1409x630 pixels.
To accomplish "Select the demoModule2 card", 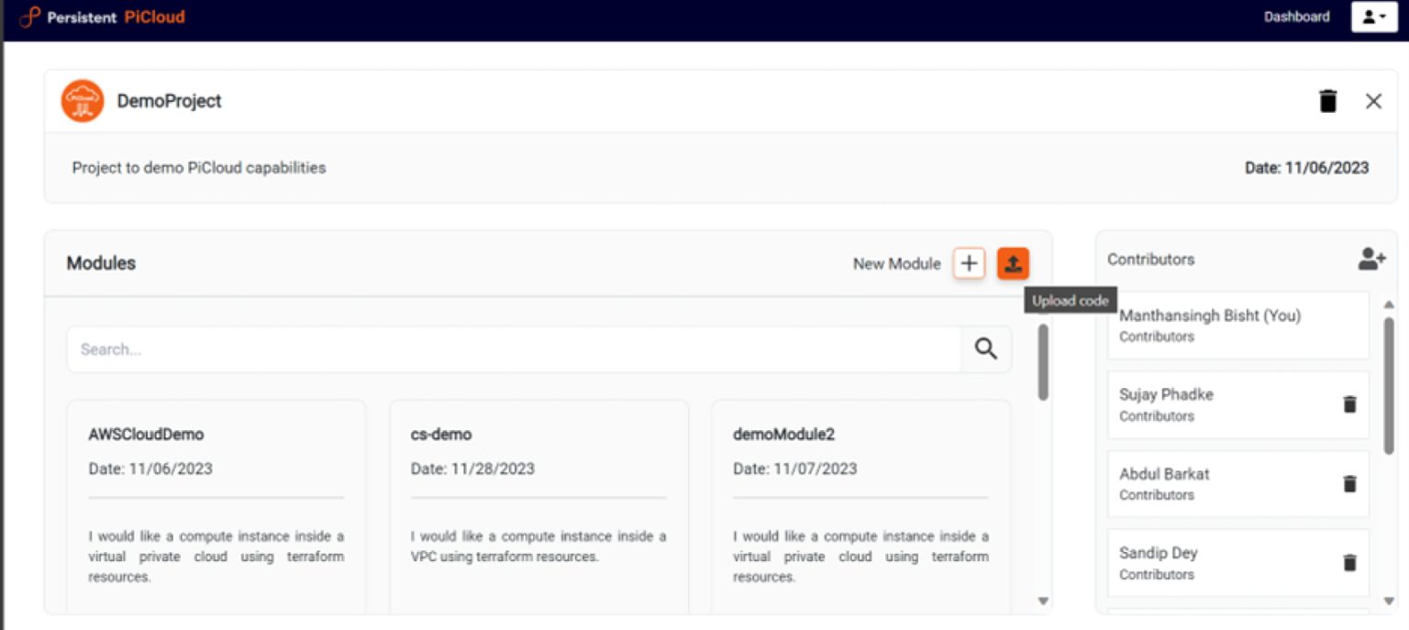I will click(860, 504).
